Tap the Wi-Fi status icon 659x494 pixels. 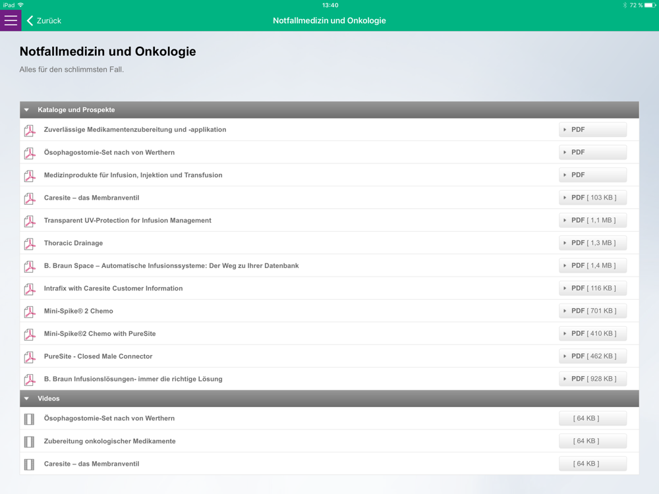pyautogui.click(x=20, y=5)
